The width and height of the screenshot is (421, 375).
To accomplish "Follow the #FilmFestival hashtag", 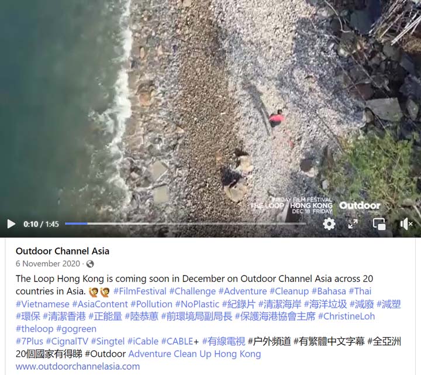I will (x=140, y=291).
